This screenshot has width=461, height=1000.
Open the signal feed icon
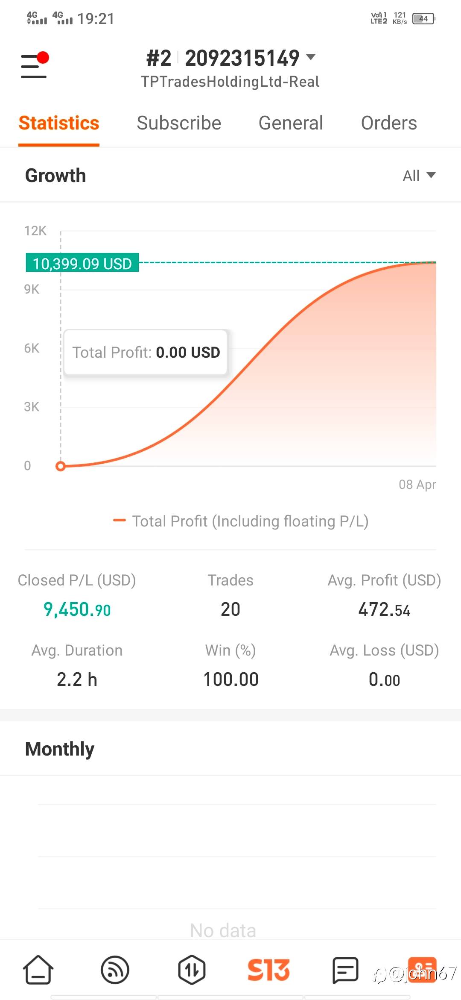click(x=115, y=969)
